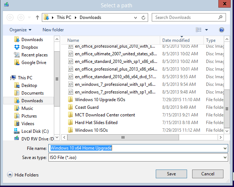Click file list scroll down arrow
Image resolution: width=234 pixels, height=187 pixels.
click(x=227, y=131)
